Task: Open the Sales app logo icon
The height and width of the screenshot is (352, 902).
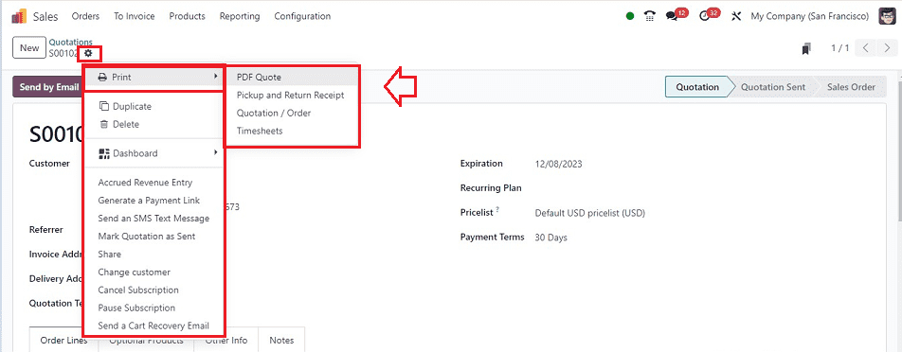Action: (x=19, y=16)
